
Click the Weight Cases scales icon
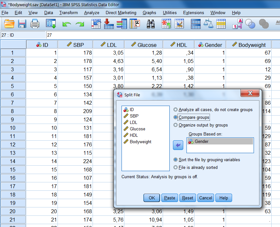click(209, 24)
